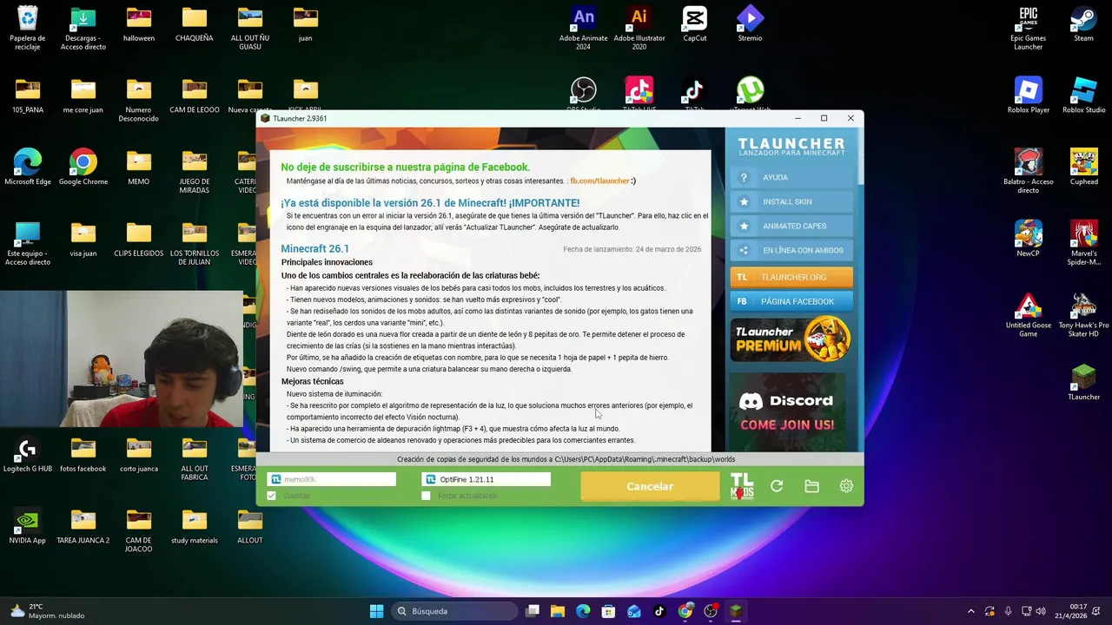Open the TLauncher Premium banner
Image resolution: width=1112 pixels, height=625 pixels.
(791, 339)
